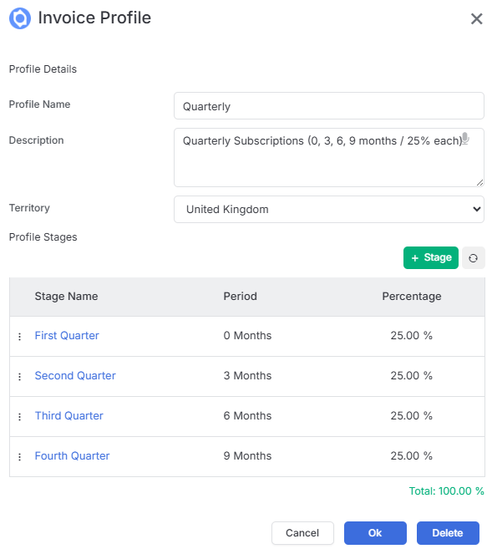Click inside the Description text area
The image size is (492, 554).
(329, 158)
